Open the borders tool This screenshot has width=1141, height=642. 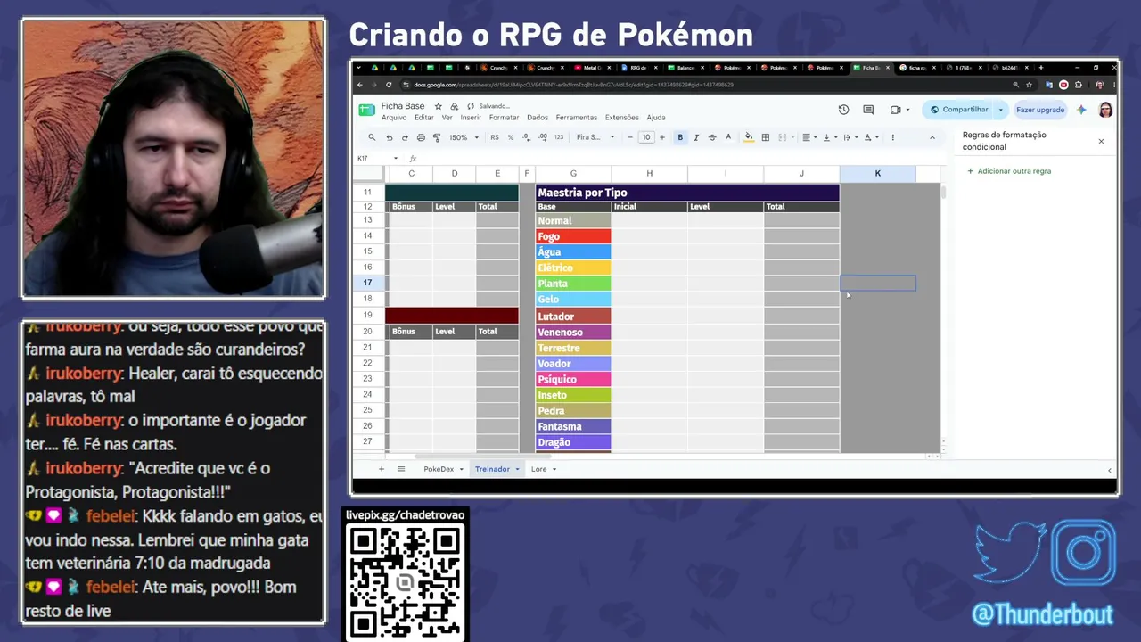point(765,137)
